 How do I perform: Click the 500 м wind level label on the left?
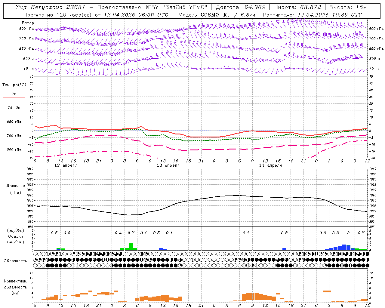pos(29,59)
